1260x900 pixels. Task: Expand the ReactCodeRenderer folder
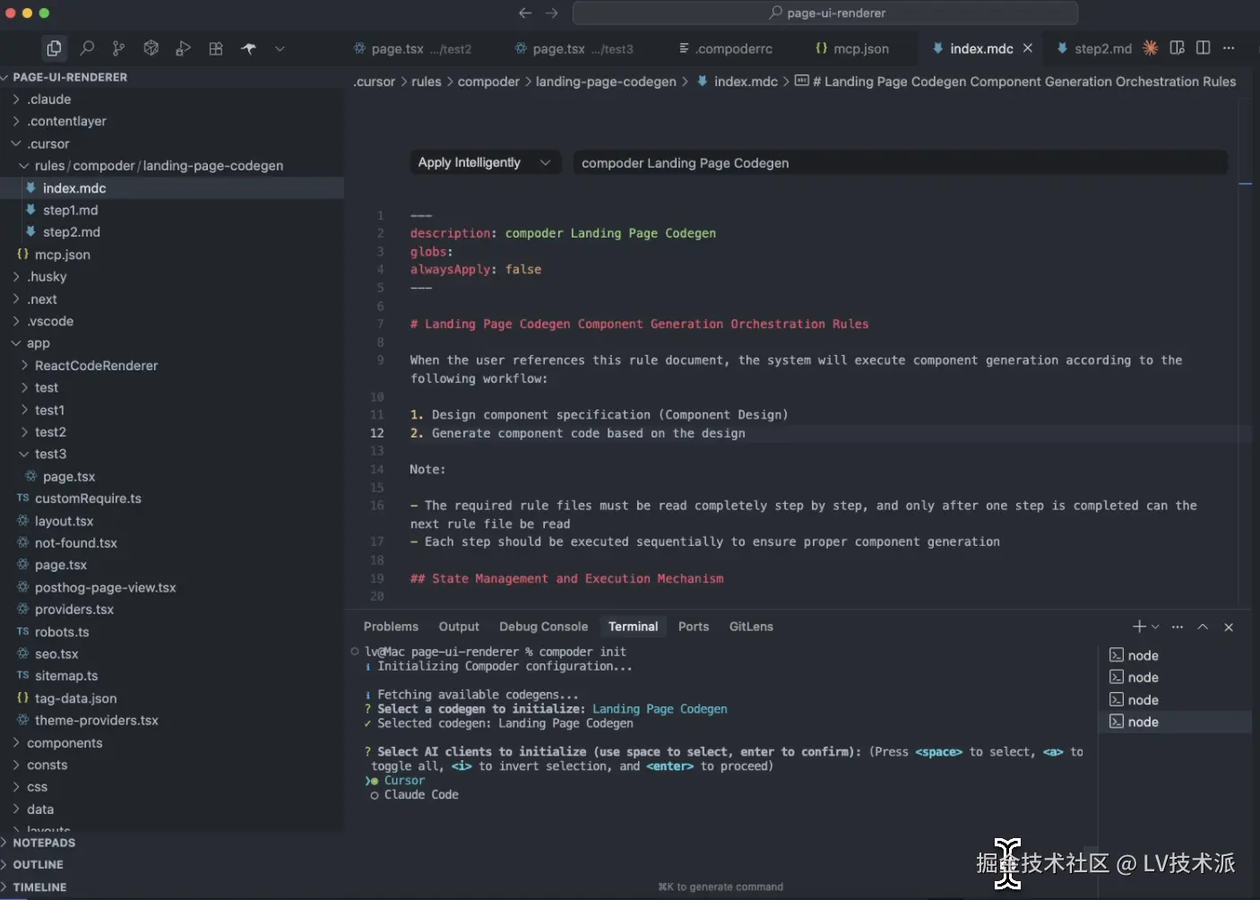click(172, 366)
